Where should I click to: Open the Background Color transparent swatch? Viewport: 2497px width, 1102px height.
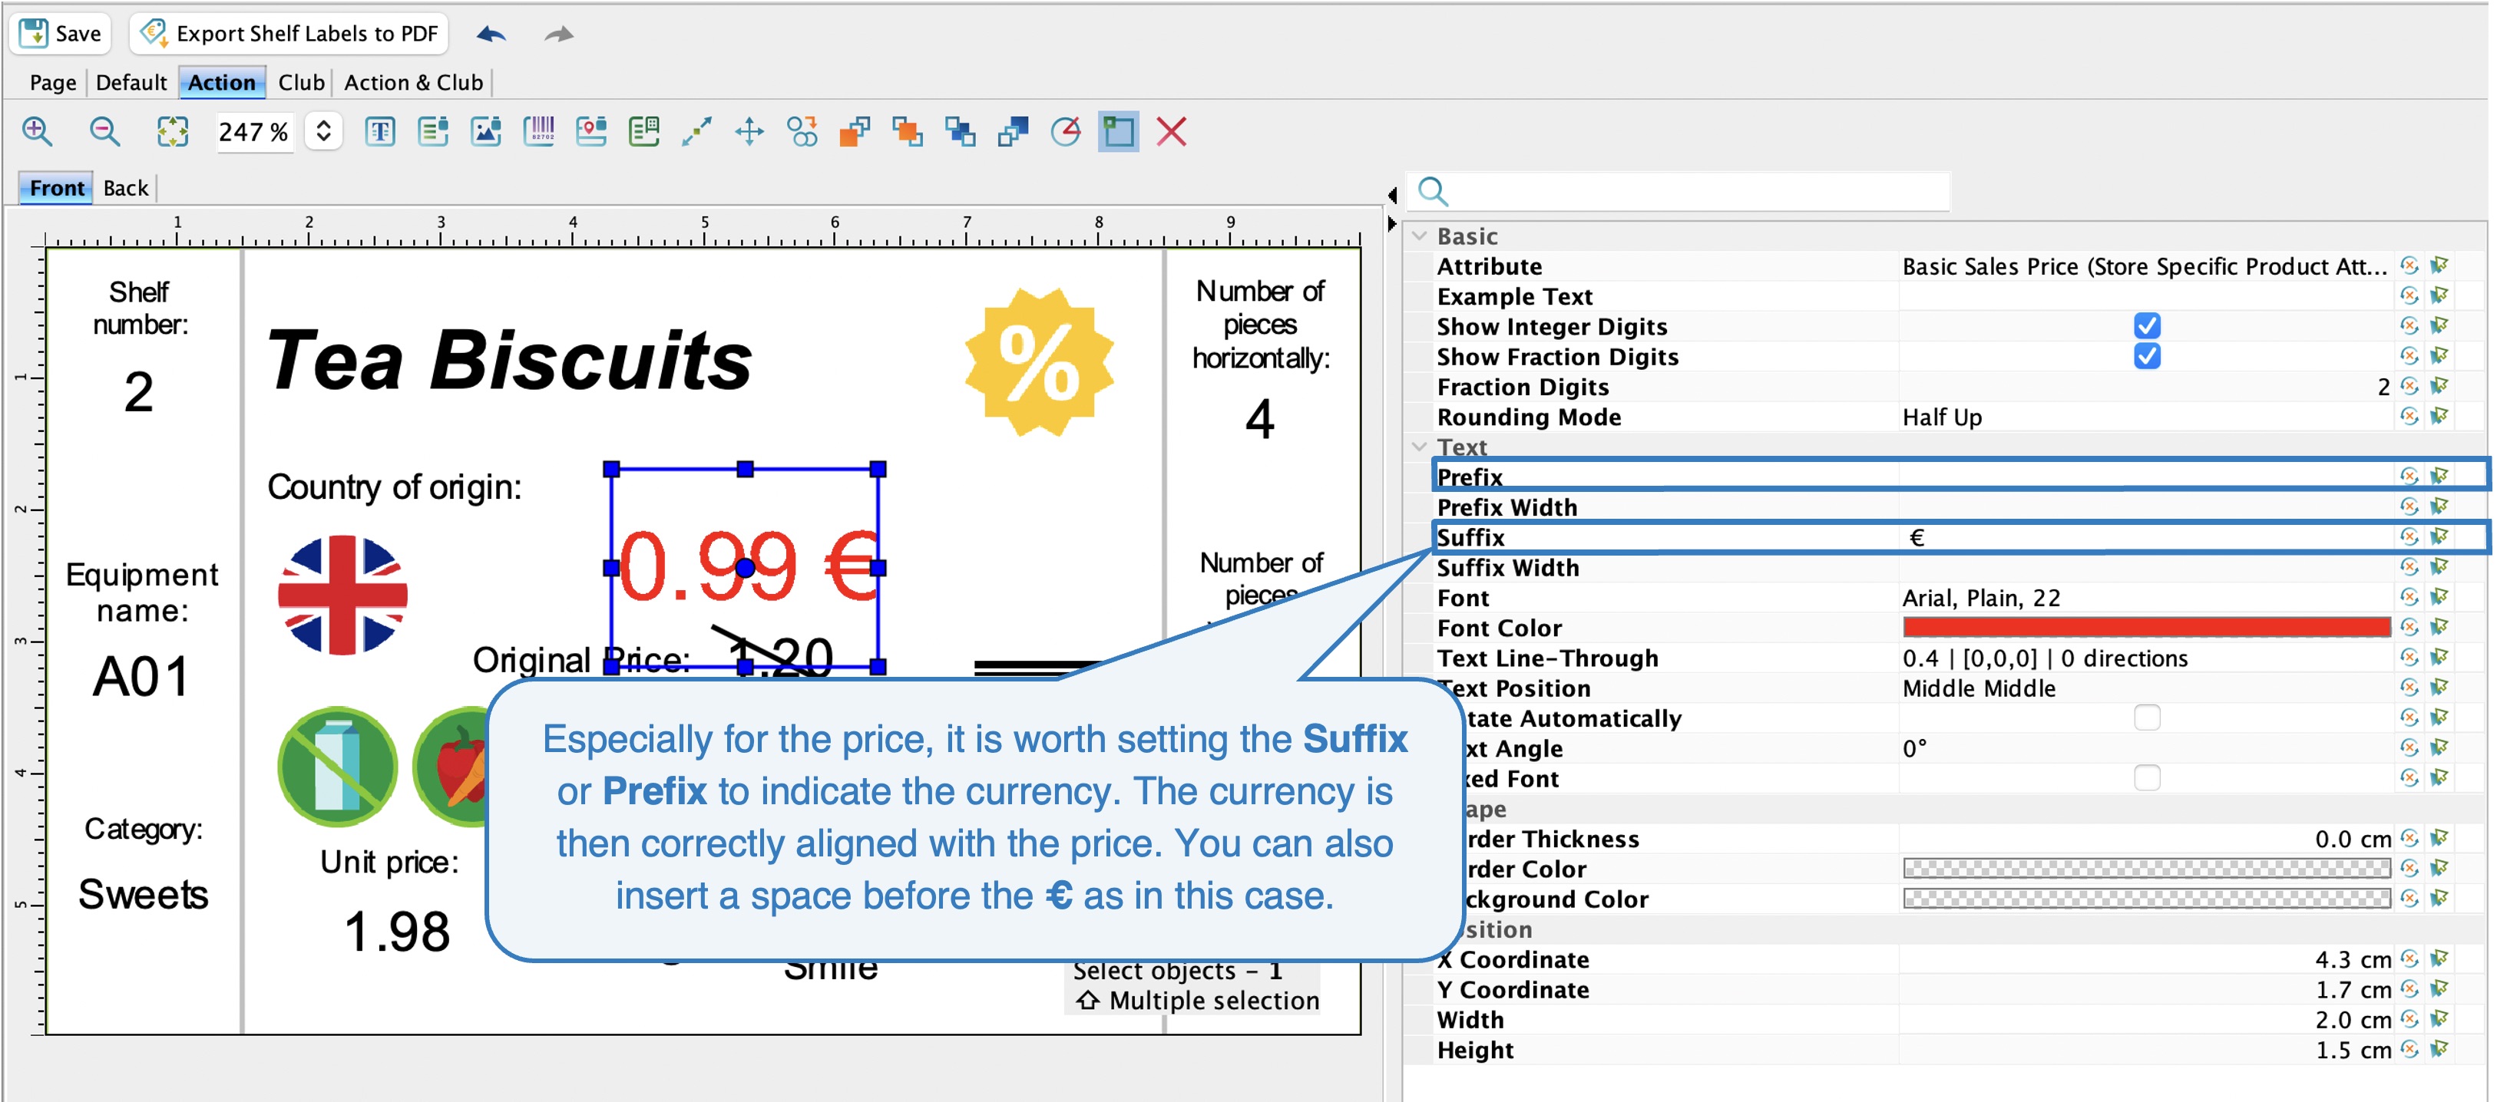(x=2146, y=899)
